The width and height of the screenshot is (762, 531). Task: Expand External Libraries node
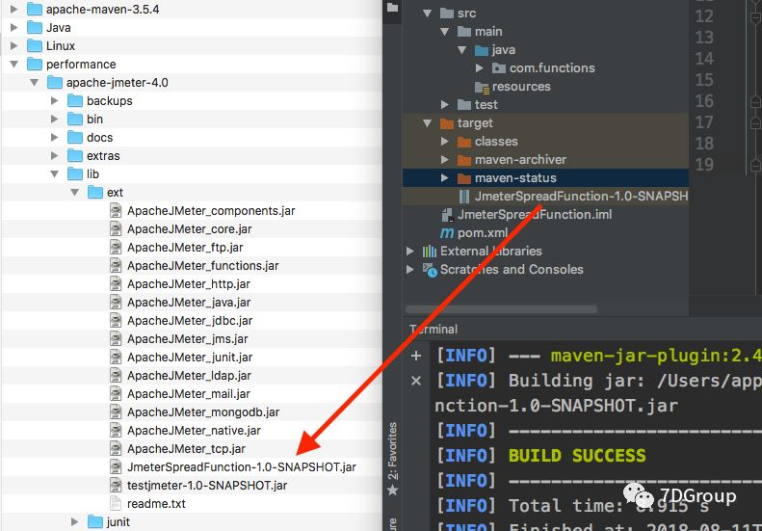tap(410, 251)
